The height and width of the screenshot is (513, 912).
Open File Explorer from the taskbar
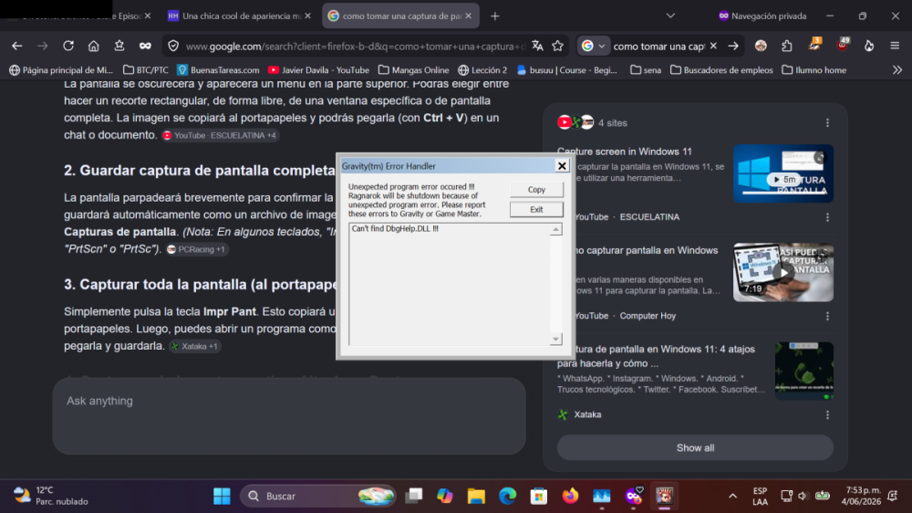tap(476, 497)
